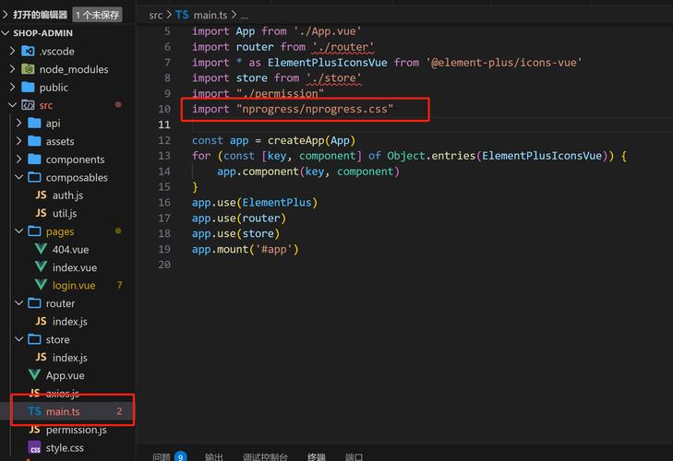This screenshot has width=673, height=461.
Task: Switch to the 问题 panel tab
Action: (x=162, y=456)
